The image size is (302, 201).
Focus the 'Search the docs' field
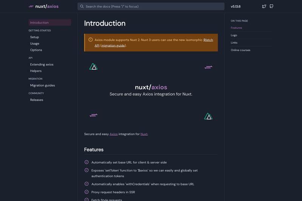[151, 6]
